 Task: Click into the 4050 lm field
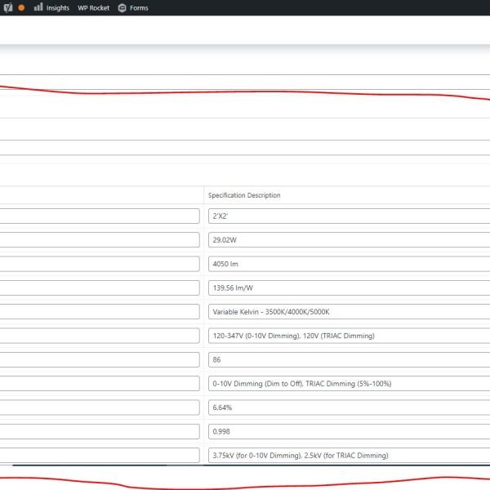tap(350, 264)
